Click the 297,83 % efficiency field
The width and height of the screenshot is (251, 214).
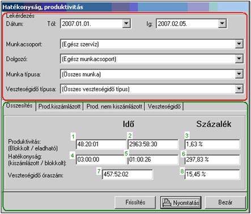(x=212, y=160)
